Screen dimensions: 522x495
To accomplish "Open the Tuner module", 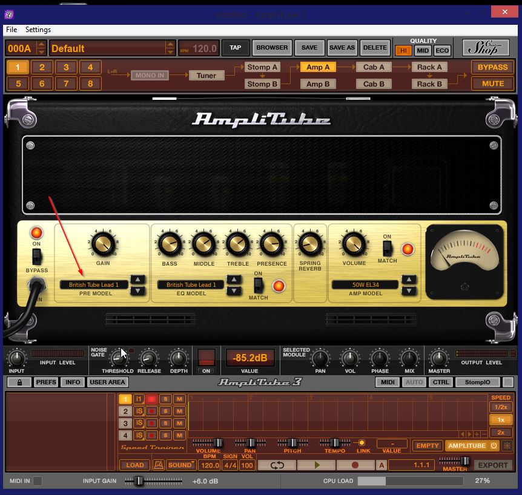I will (x=206, y=76).
